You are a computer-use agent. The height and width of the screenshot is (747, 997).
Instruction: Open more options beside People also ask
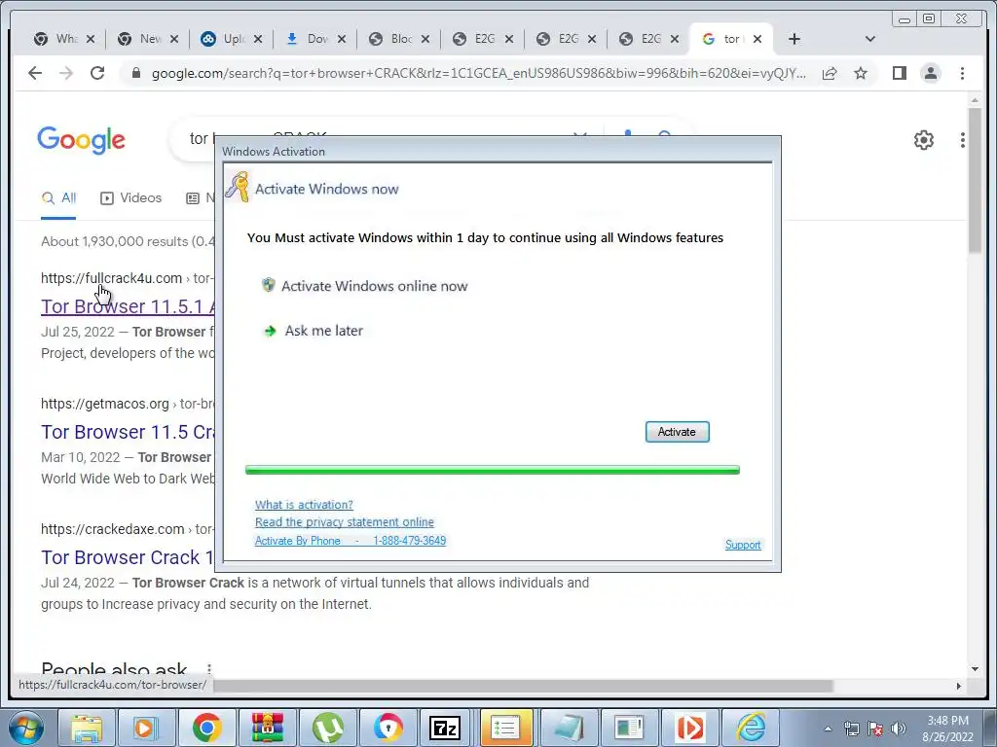click(208, 669)
